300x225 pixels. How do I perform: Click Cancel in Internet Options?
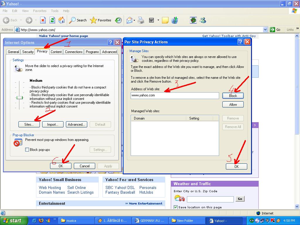(85, 166)
